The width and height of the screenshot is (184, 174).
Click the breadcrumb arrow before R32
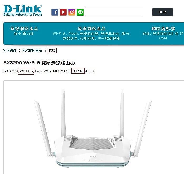click(x=45, y=50)
